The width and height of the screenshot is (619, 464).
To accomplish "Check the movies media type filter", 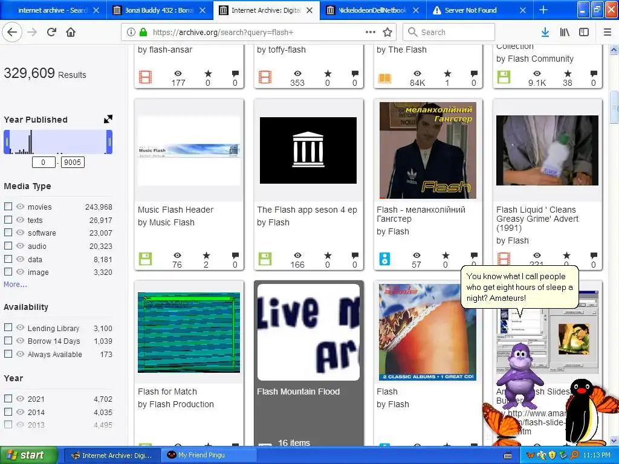I will pyautogui.click(x=8, y=207).
